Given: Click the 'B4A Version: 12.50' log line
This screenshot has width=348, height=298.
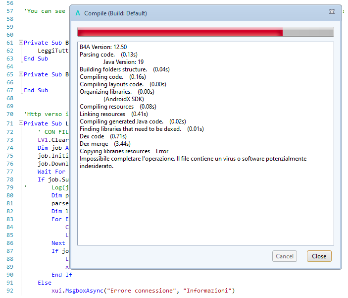Looking at the screenshot, I should click(103, 47).
